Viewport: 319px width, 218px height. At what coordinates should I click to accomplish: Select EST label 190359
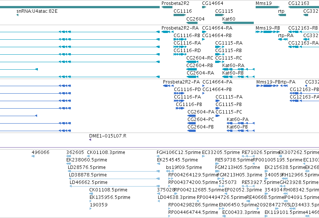pos(99,205)
